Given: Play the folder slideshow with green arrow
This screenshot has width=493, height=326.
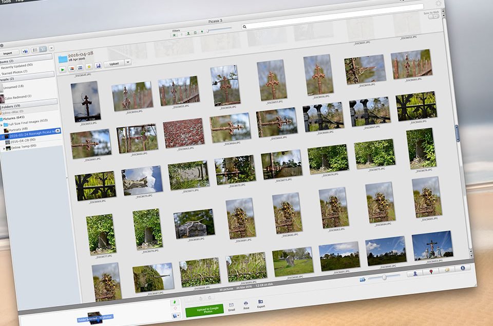Looking at the screenshot, I should coord(63,70).
